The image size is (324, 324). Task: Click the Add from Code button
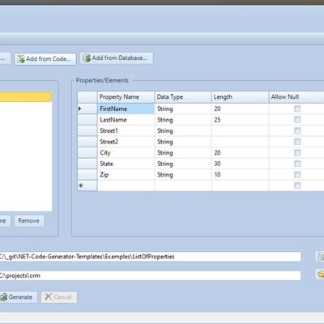(45, 58)
